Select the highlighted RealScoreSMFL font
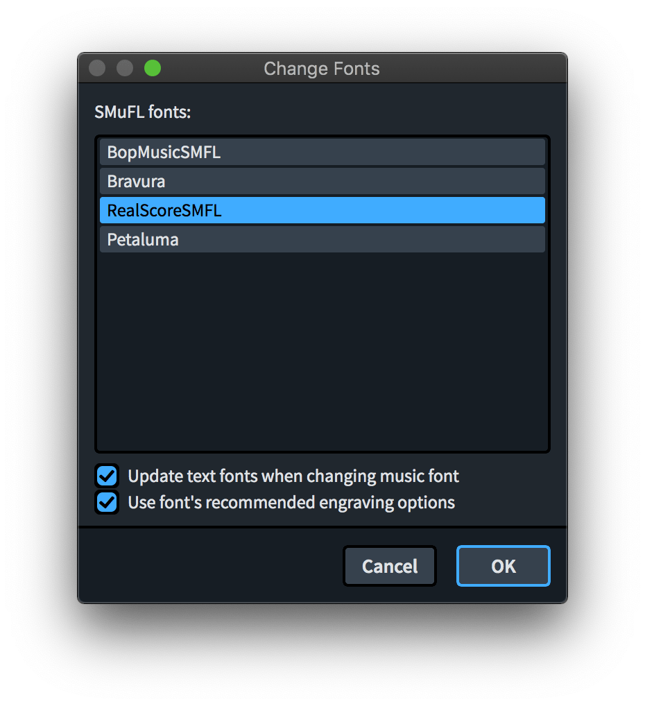Image resolution: width=645 pixels, height=706 pixels. (x=322, y=210)
